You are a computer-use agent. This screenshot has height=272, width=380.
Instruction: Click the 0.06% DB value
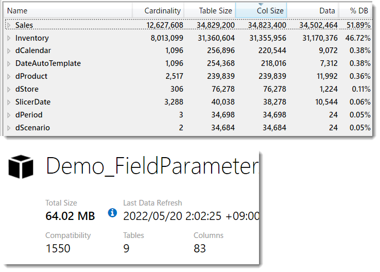[360, 102]
